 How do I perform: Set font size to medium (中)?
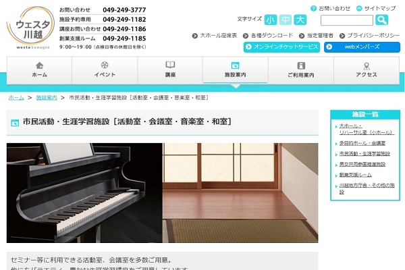[x=286, y=20]
